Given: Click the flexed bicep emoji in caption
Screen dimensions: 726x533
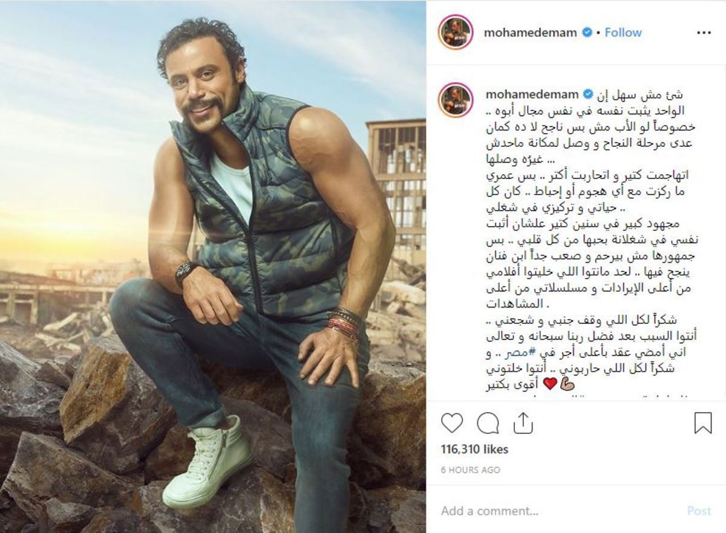Looking at the screenshot, I should [x=567, y=384].
